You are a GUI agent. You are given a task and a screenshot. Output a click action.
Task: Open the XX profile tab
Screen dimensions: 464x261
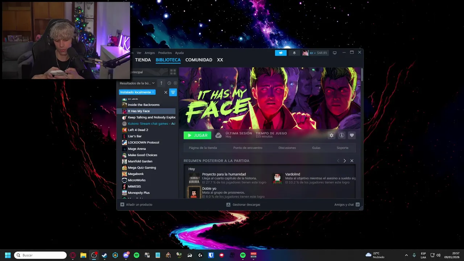click(220, 60)
